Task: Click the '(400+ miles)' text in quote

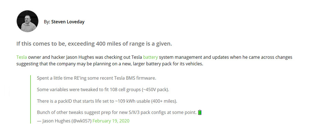Action: 164,101
